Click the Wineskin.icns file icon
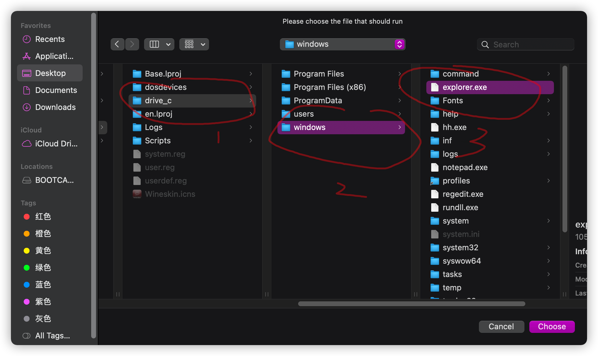Screen dimensions: 598x356 pos(137,194)
